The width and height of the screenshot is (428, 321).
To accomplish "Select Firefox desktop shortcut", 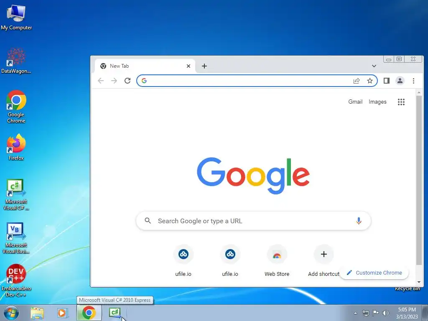I will (x=16, y=147).
